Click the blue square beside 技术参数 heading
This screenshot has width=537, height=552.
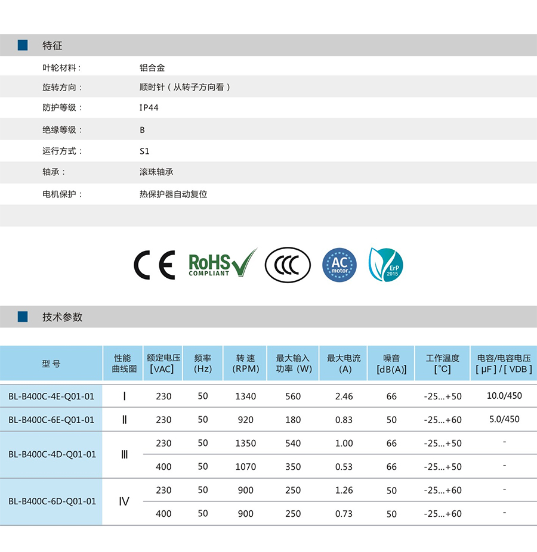click(x=23, y=317)
